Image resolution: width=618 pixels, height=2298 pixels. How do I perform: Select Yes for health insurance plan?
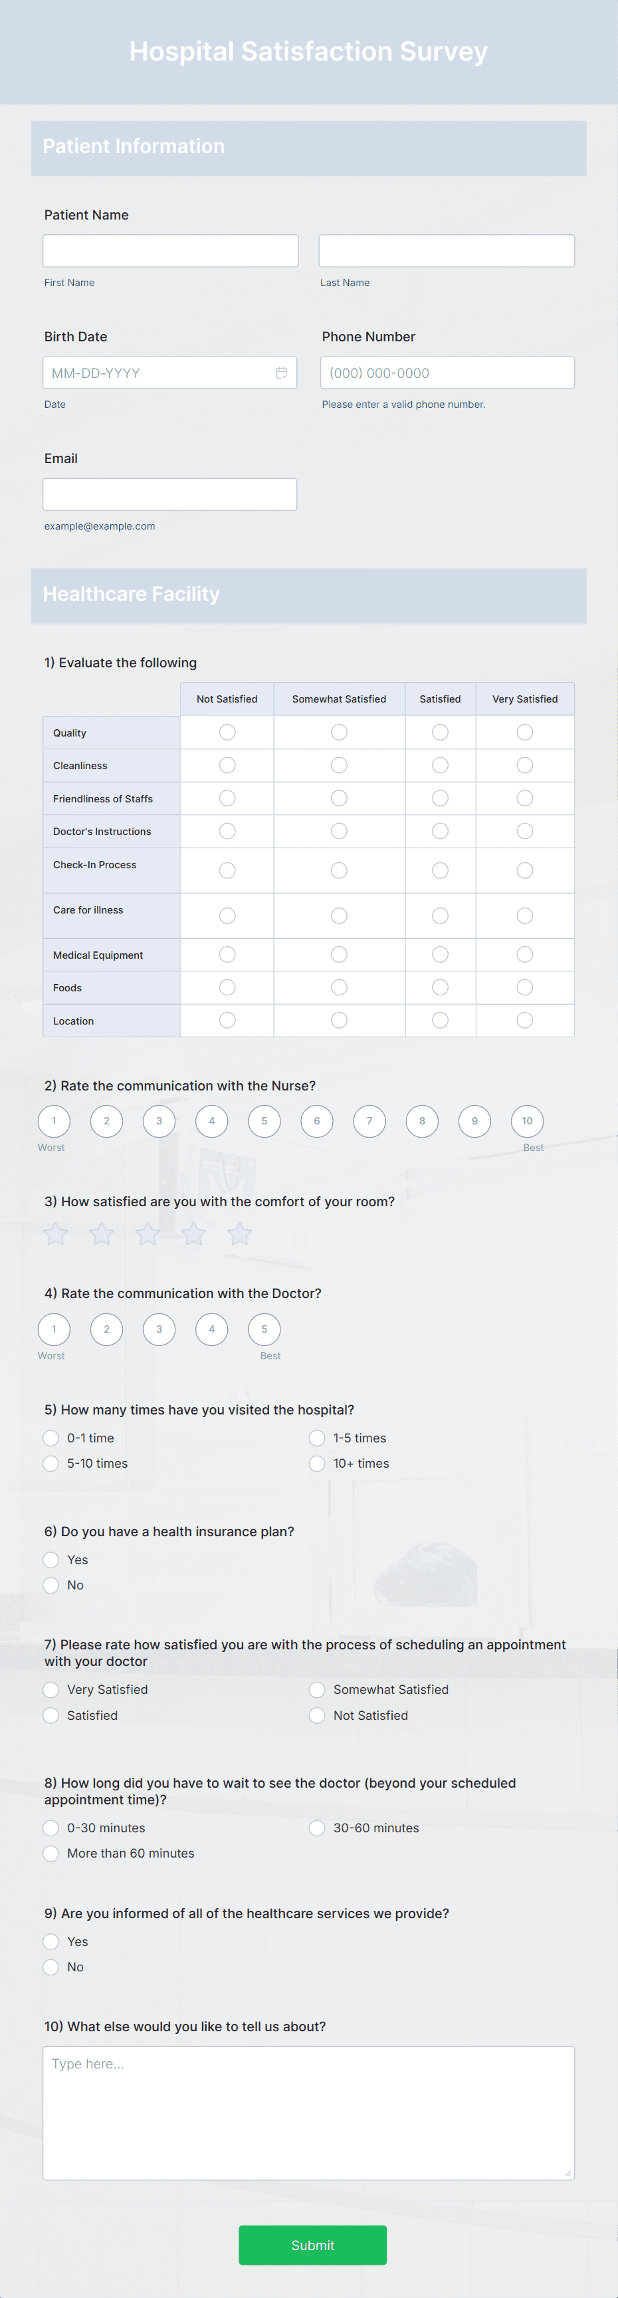(x=51, y=1559)
